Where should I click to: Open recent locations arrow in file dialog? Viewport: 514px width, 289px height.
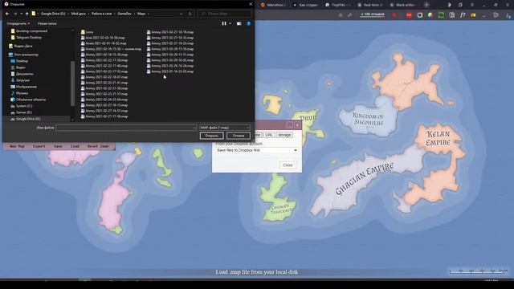pos(22,14)
